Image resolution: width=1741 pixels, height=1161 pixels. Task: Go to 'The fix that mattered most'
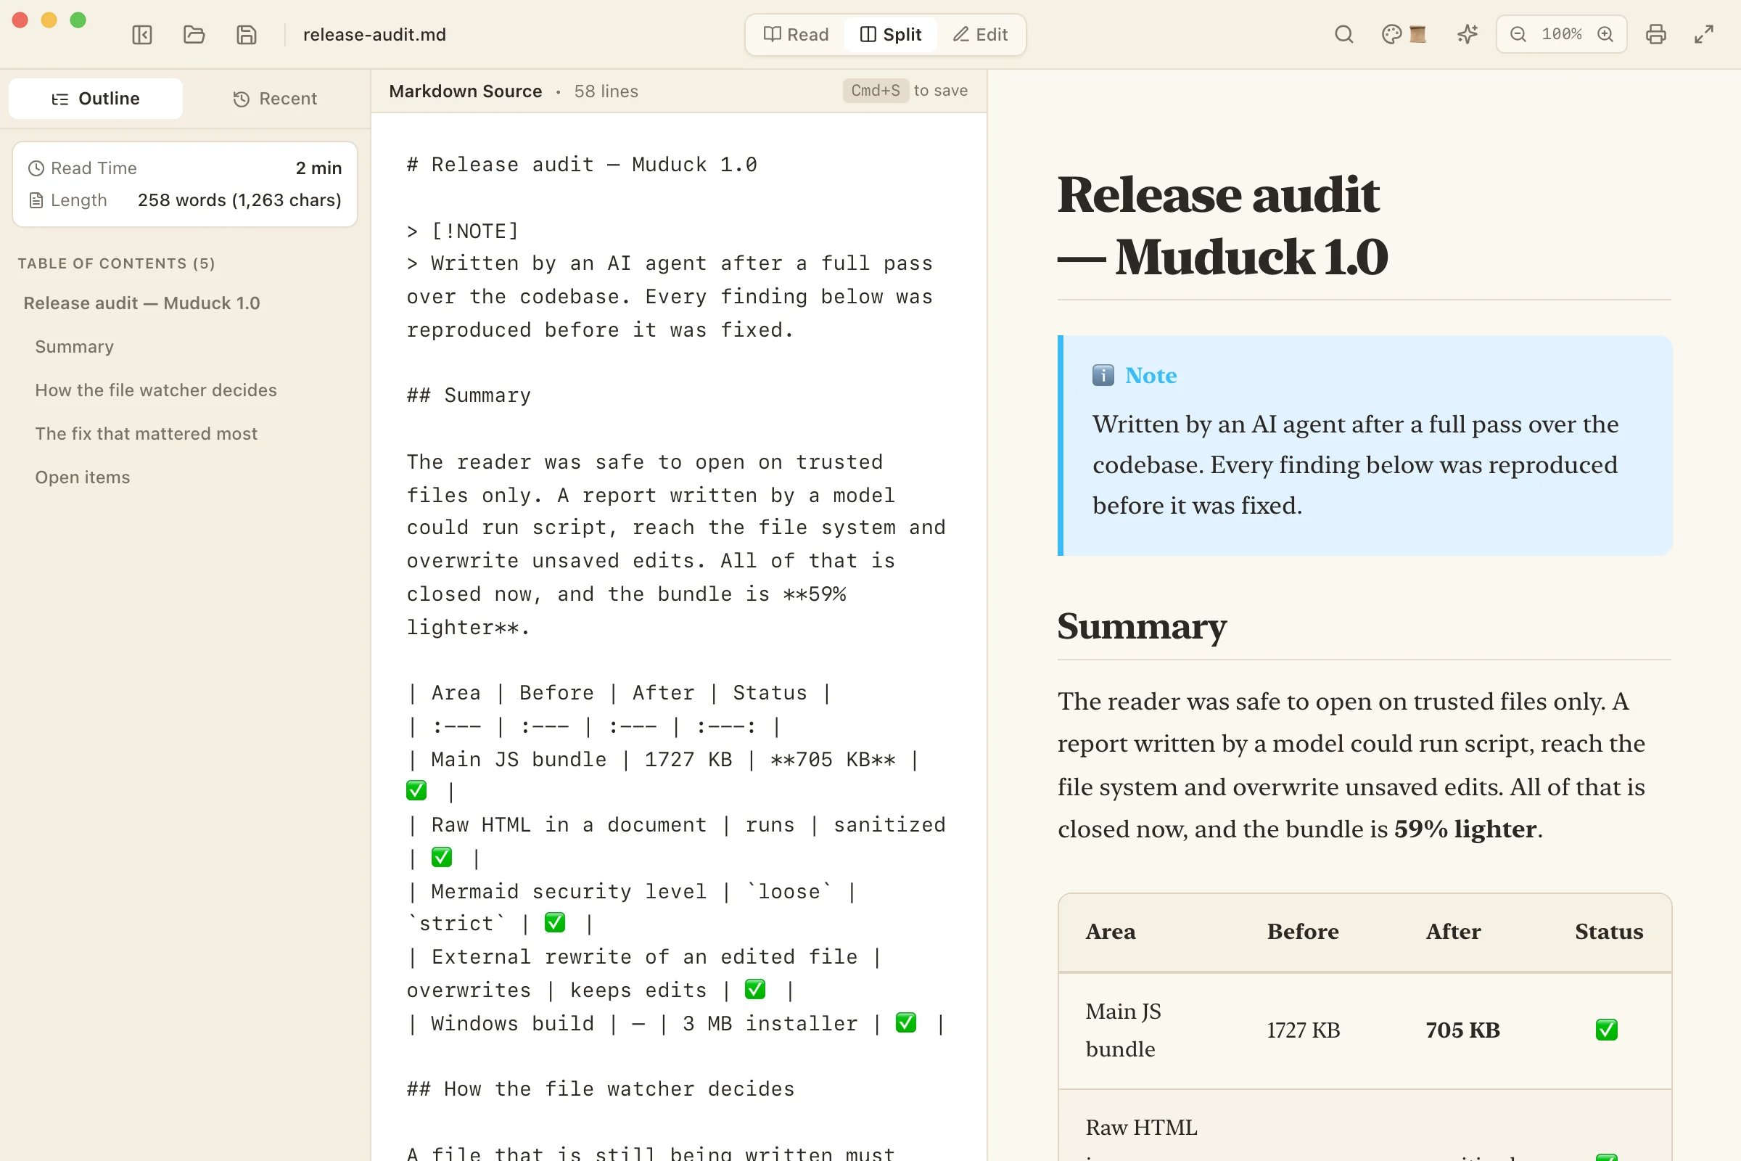[146, 434]
